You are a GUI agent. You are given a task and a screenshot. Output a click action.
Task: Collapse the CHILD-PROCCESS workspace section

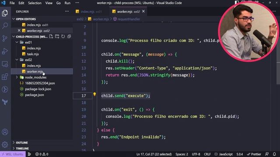(14, 37)
